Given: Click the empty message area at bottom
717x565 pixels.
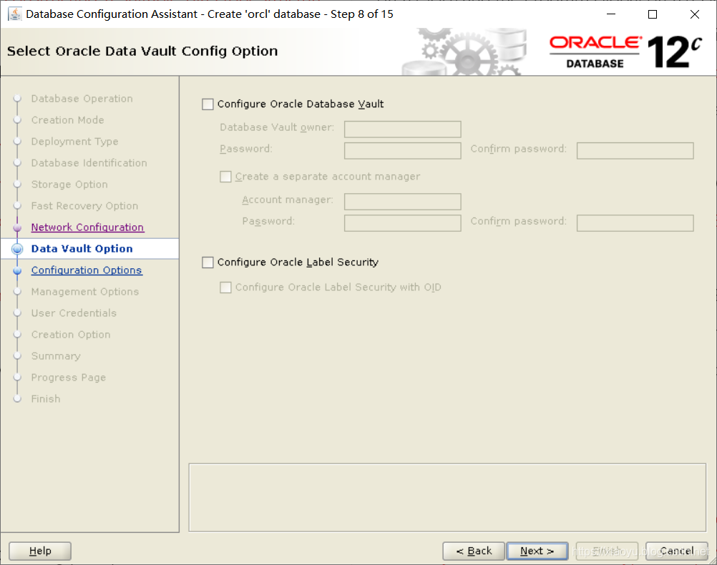Looking at the screenshot, I should [x=448, y=498].
